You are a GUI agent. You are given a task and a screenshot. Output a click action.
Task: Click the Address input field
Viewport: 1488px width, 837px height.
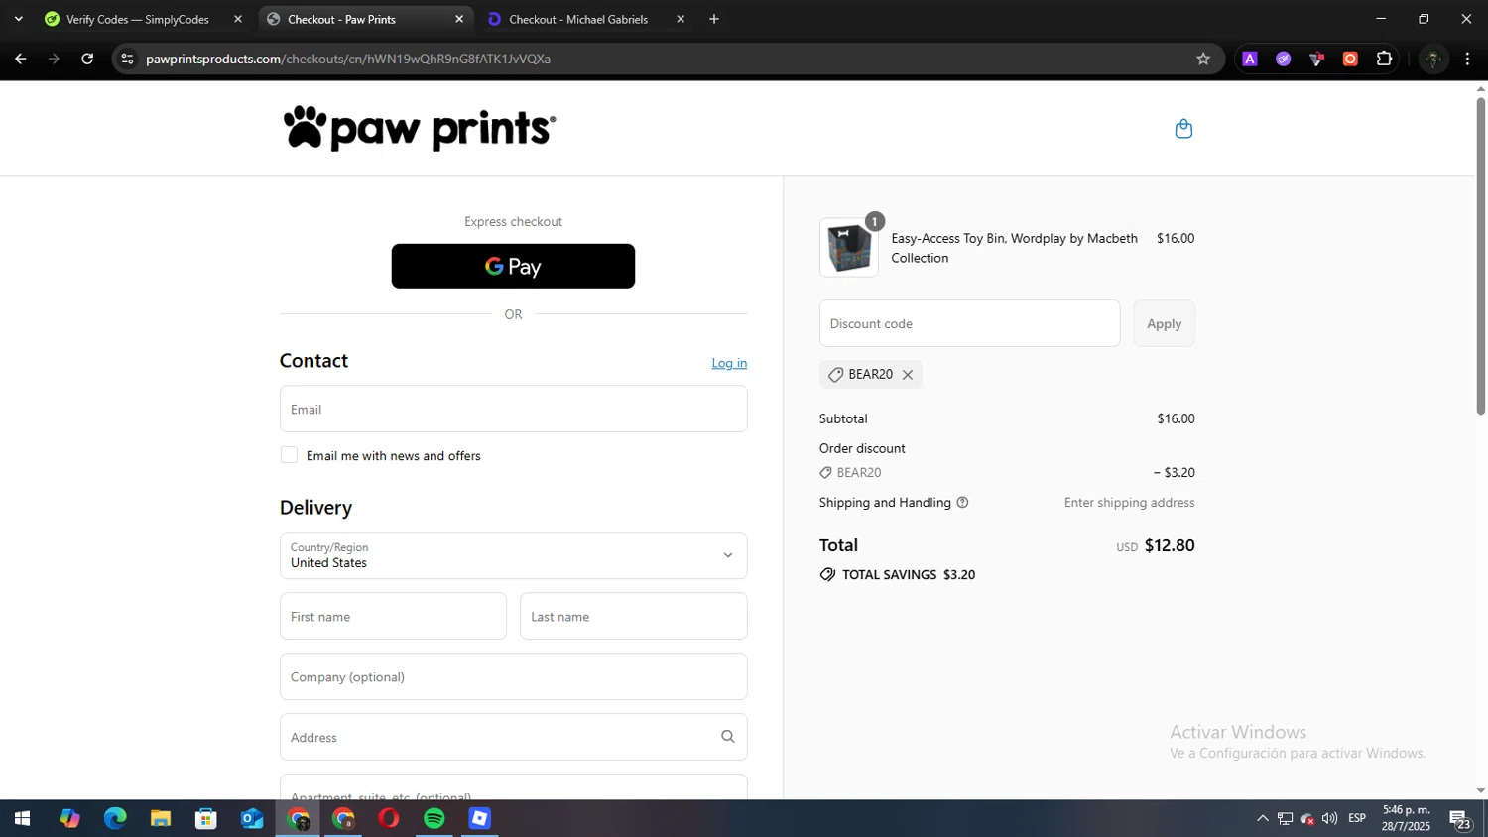tap(513, 737)
